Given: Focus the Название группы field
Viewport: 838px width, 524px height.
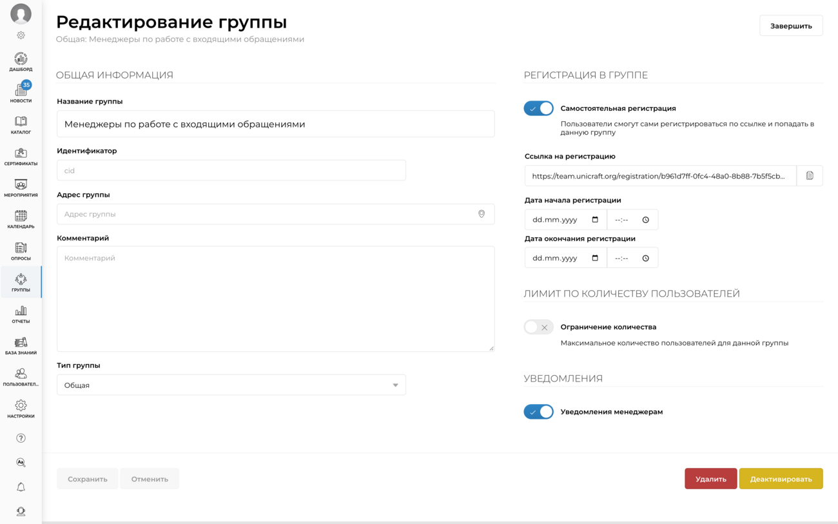Looking at the screenshot, I should (276, 124).
